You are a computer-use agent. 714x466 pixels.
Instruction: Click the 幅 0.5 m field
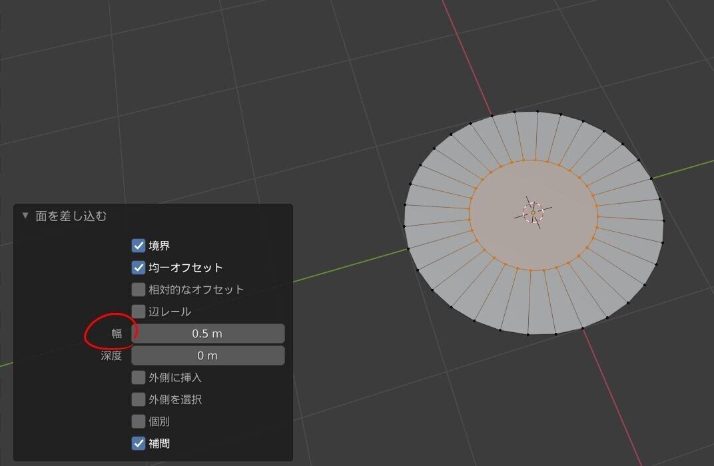[208, 334]
